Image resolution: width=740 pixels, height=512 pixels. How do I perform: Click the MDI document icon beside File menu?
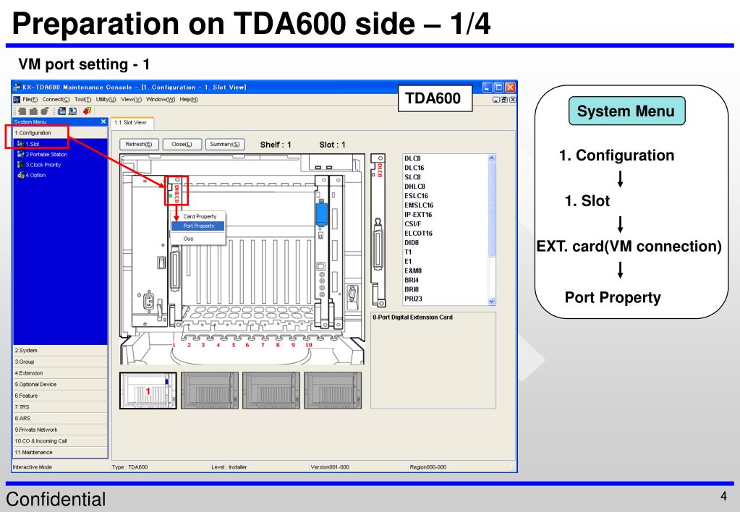(x=17, y=100)
